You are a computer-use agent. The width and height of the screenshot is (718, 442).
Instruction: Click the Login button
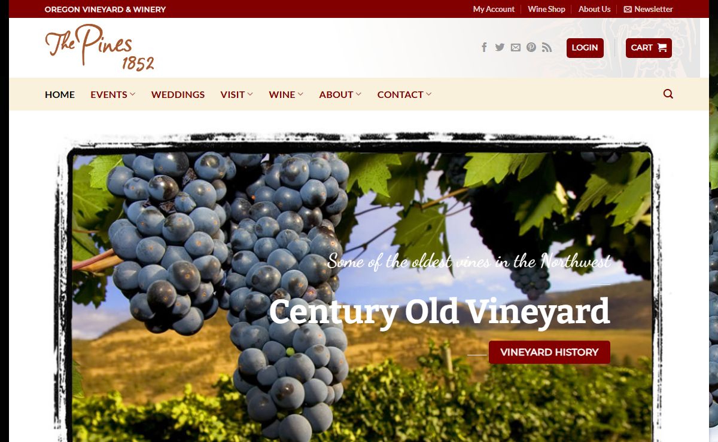tap(585, 48)
